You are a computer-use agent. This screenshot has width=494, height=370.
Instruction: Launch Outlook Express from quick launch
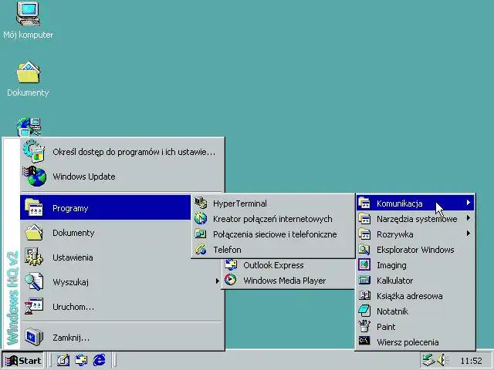click(81, 360)
